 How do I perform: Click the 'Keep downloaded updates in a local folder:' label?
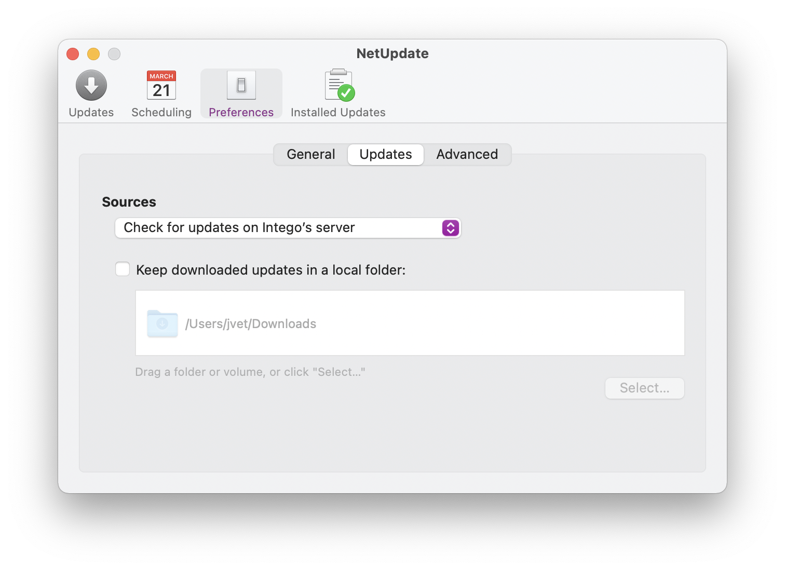tap(271, 270)
